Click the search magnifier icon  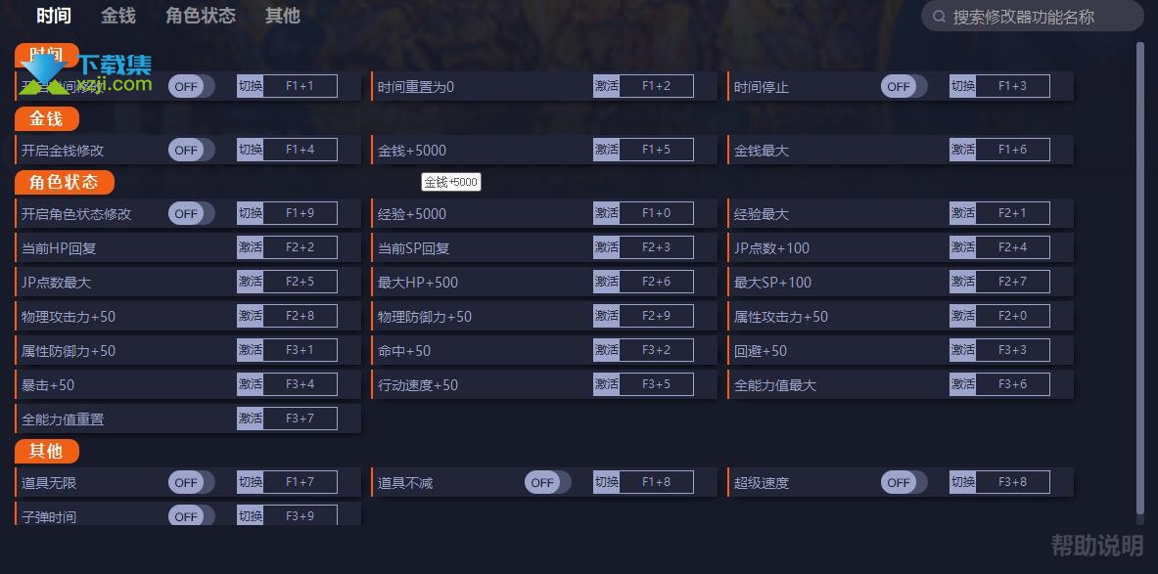[x=940, y=17]
